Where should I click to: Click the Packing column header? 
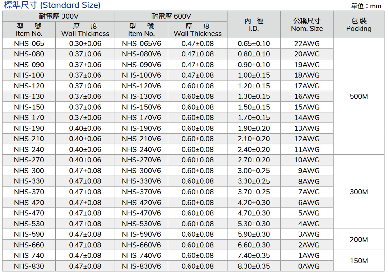(x=359, y=25)
